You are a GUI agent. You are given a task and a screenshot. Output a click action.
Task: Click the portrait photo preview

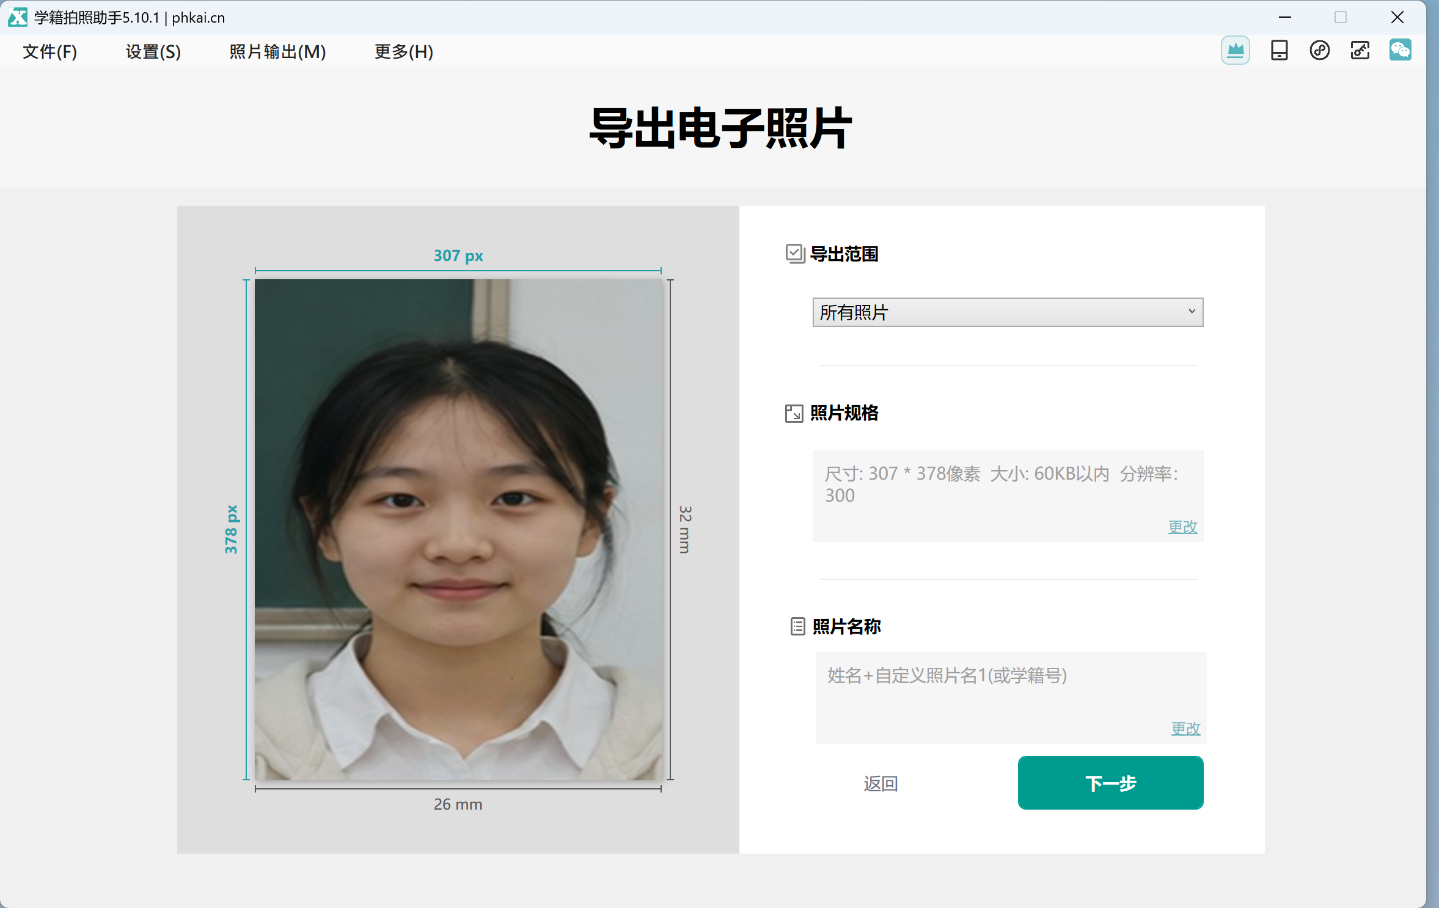click(x=458, y=529)
